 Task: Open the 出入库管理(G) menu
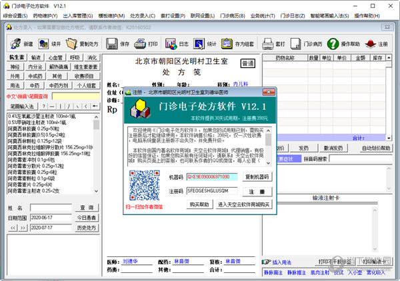pos(78,16)
